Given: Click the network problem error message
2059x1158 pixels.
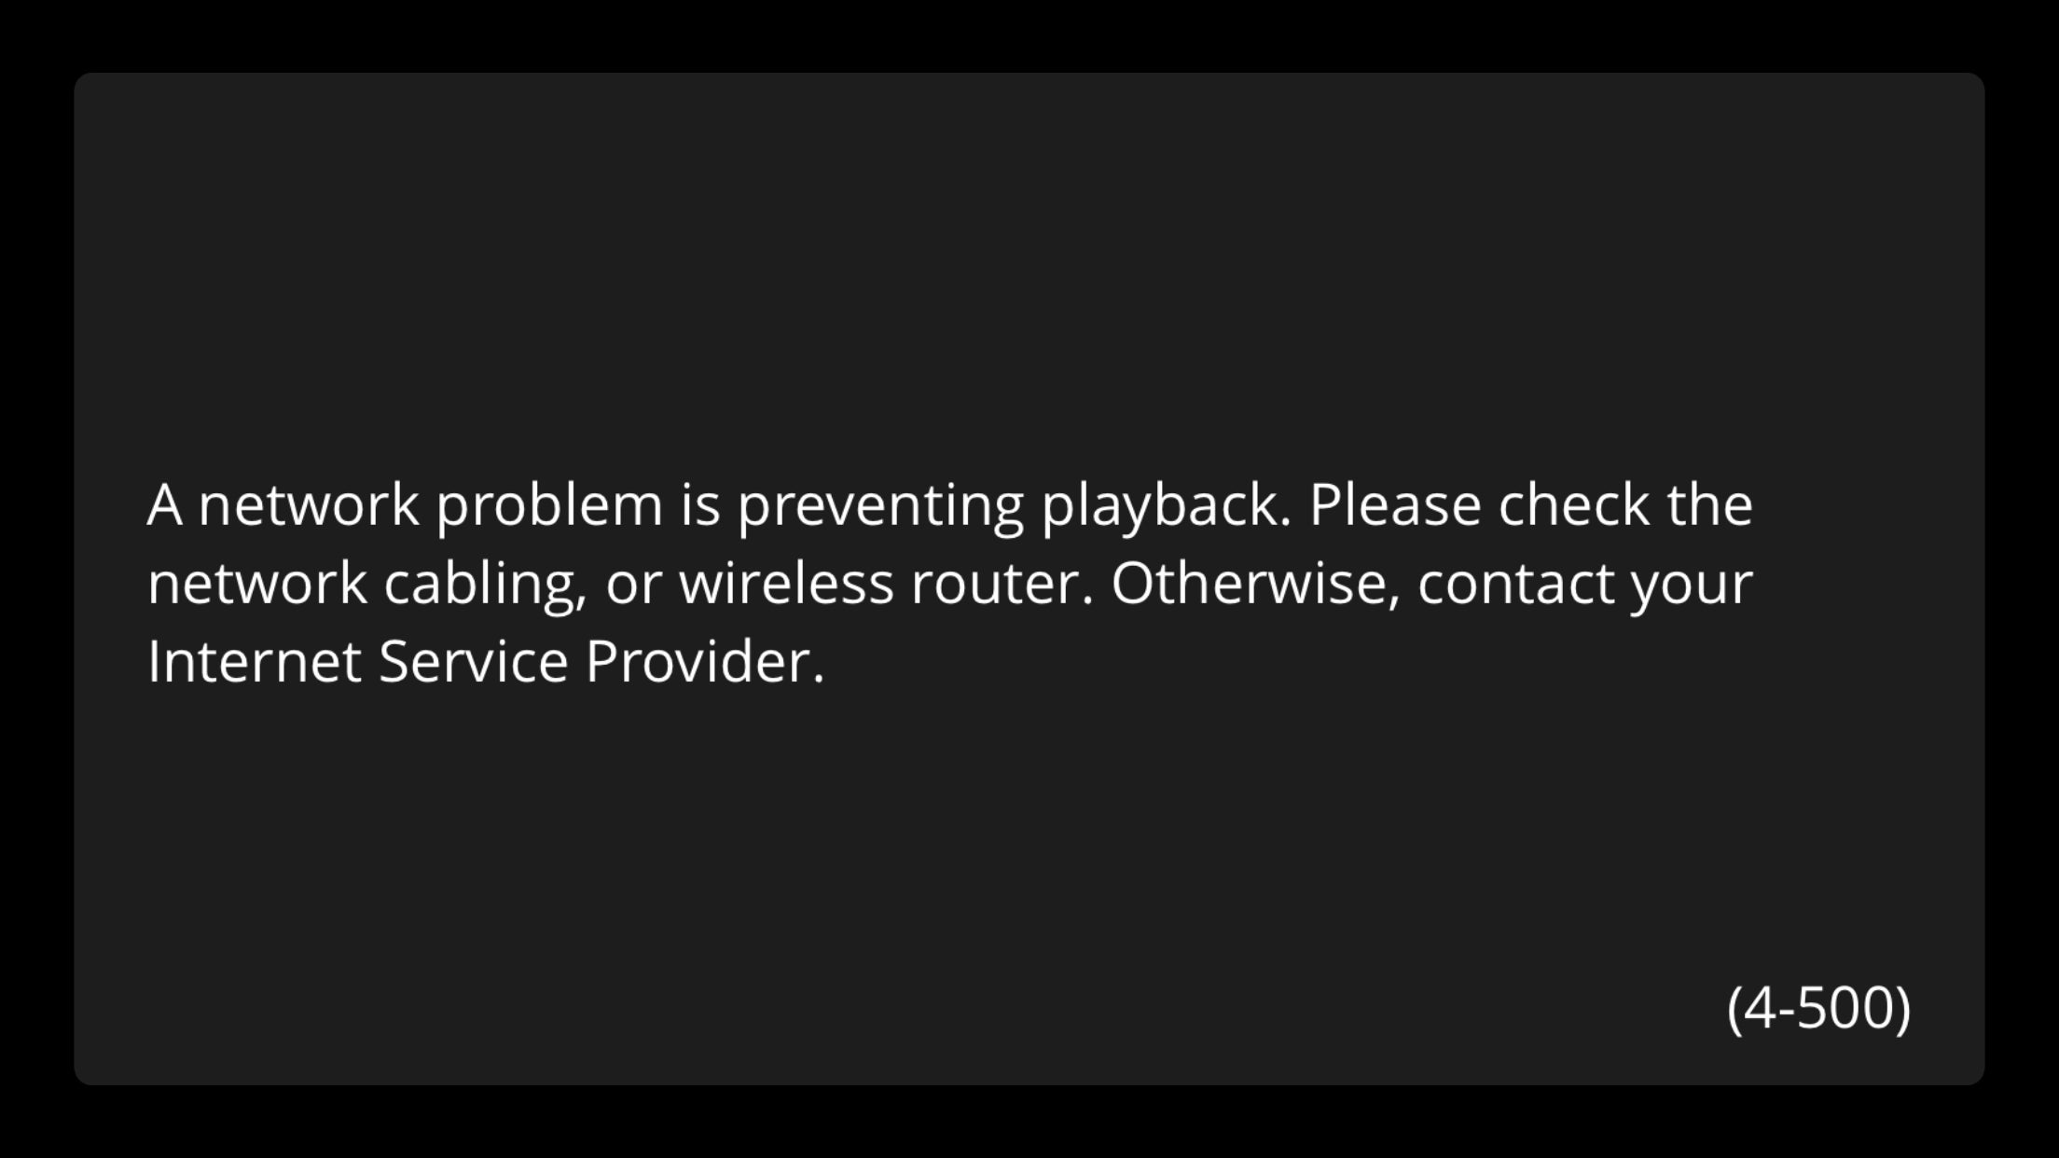Looking at the screenshot, I should click(950, 583).
